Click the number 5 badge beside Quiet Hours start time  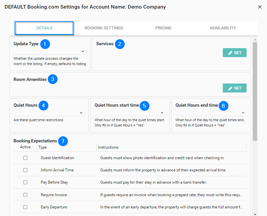(145, 106)
